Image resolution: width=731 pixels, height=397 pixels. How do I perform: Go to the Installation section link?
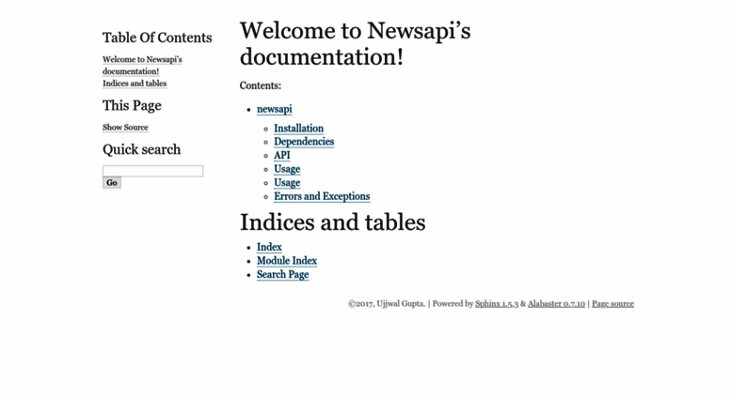pyautogui.click(x=298, y=129)
